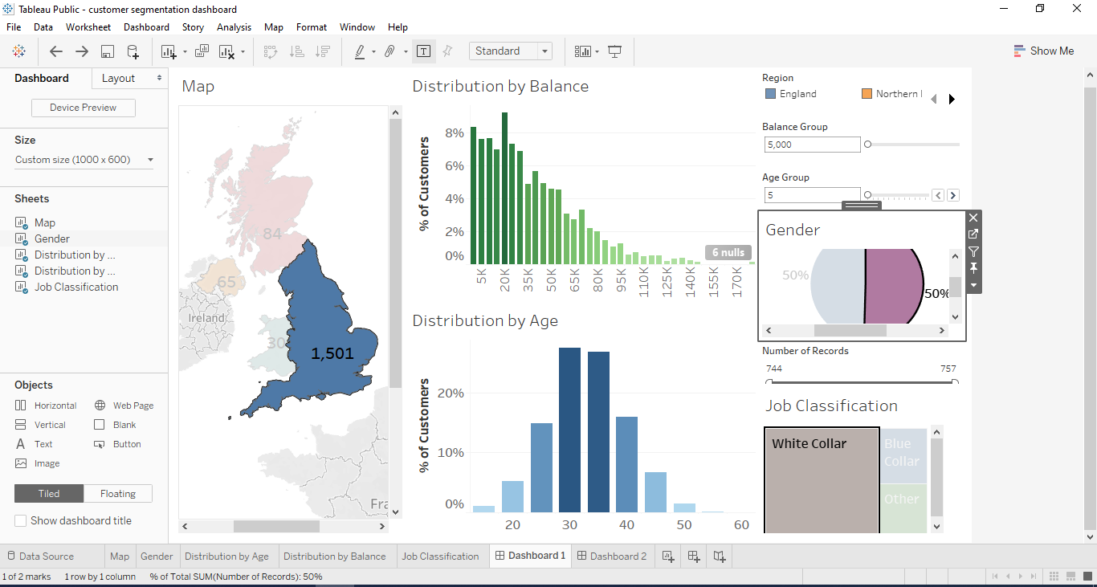This screenshot has height=587, width=1097.
Task: Click the Use as Filter funnel on Gender card
Action: tap(973, 251)
